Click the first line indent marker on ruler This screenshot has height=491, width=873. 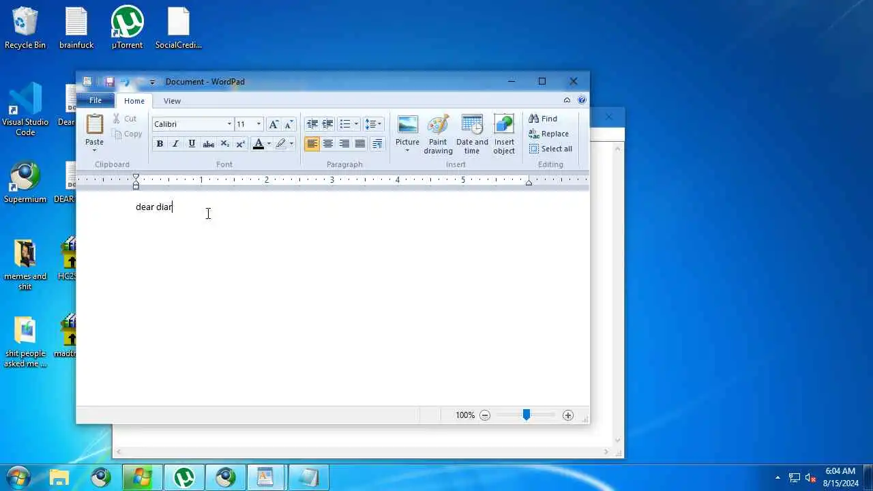136,176
